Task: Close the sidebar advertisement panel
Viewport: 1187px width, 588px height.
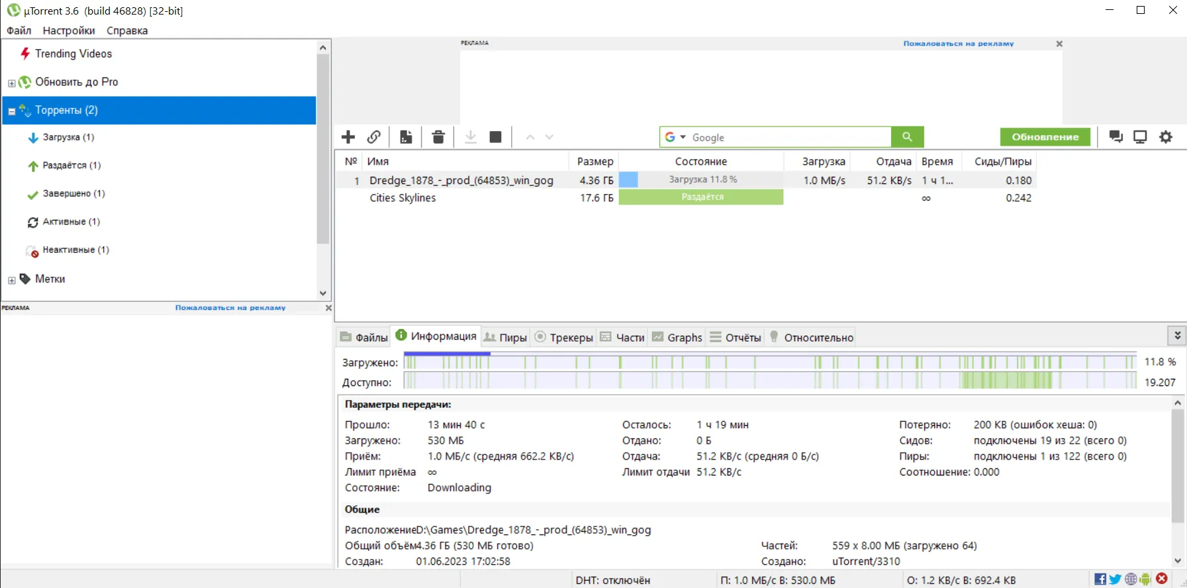Action: pos(328,308)
